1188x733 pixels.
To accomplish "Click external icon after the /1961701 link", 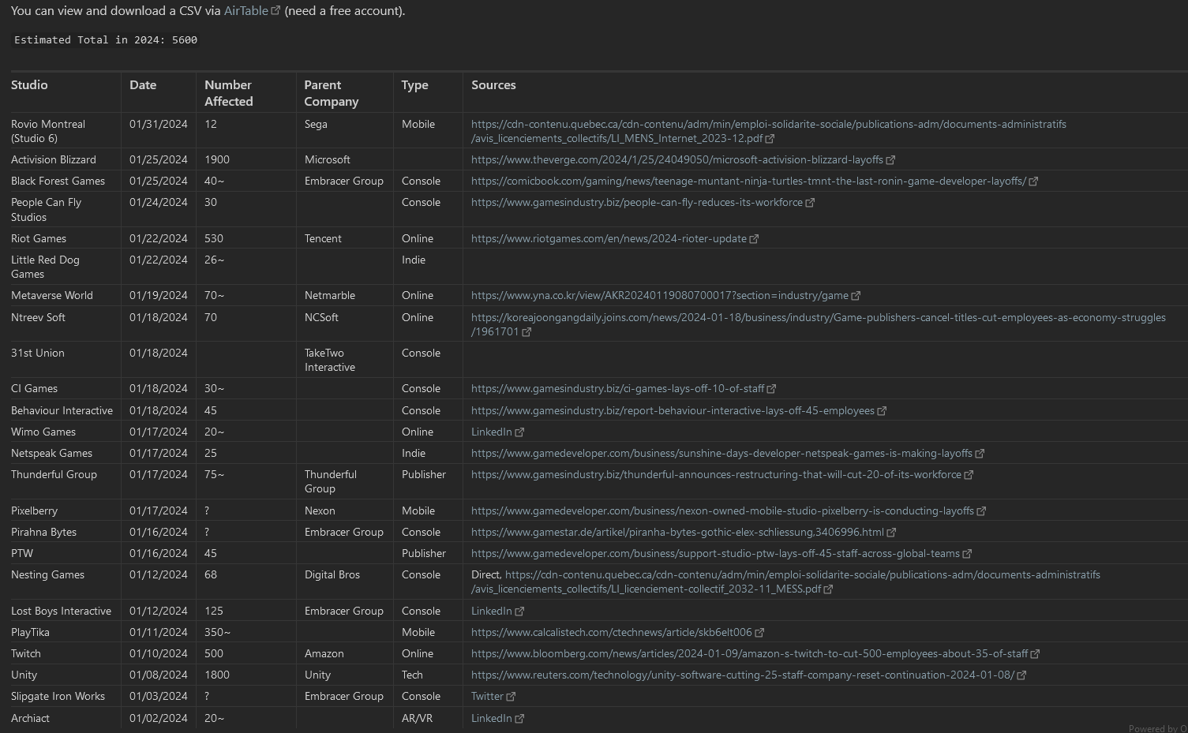I will 527,332.
